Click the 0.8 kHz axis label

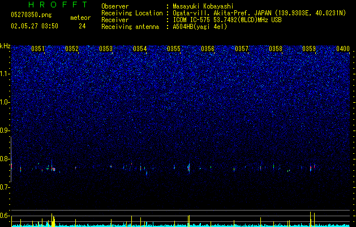click(x=5, y=159)
